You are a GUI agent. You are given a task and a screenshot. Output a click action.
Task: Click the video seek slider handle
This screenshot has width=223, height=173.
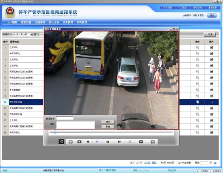[55, 132]
